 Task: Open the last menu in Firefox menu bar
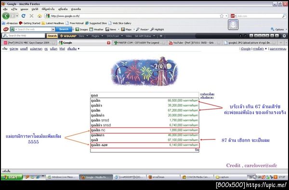point(76,9)
